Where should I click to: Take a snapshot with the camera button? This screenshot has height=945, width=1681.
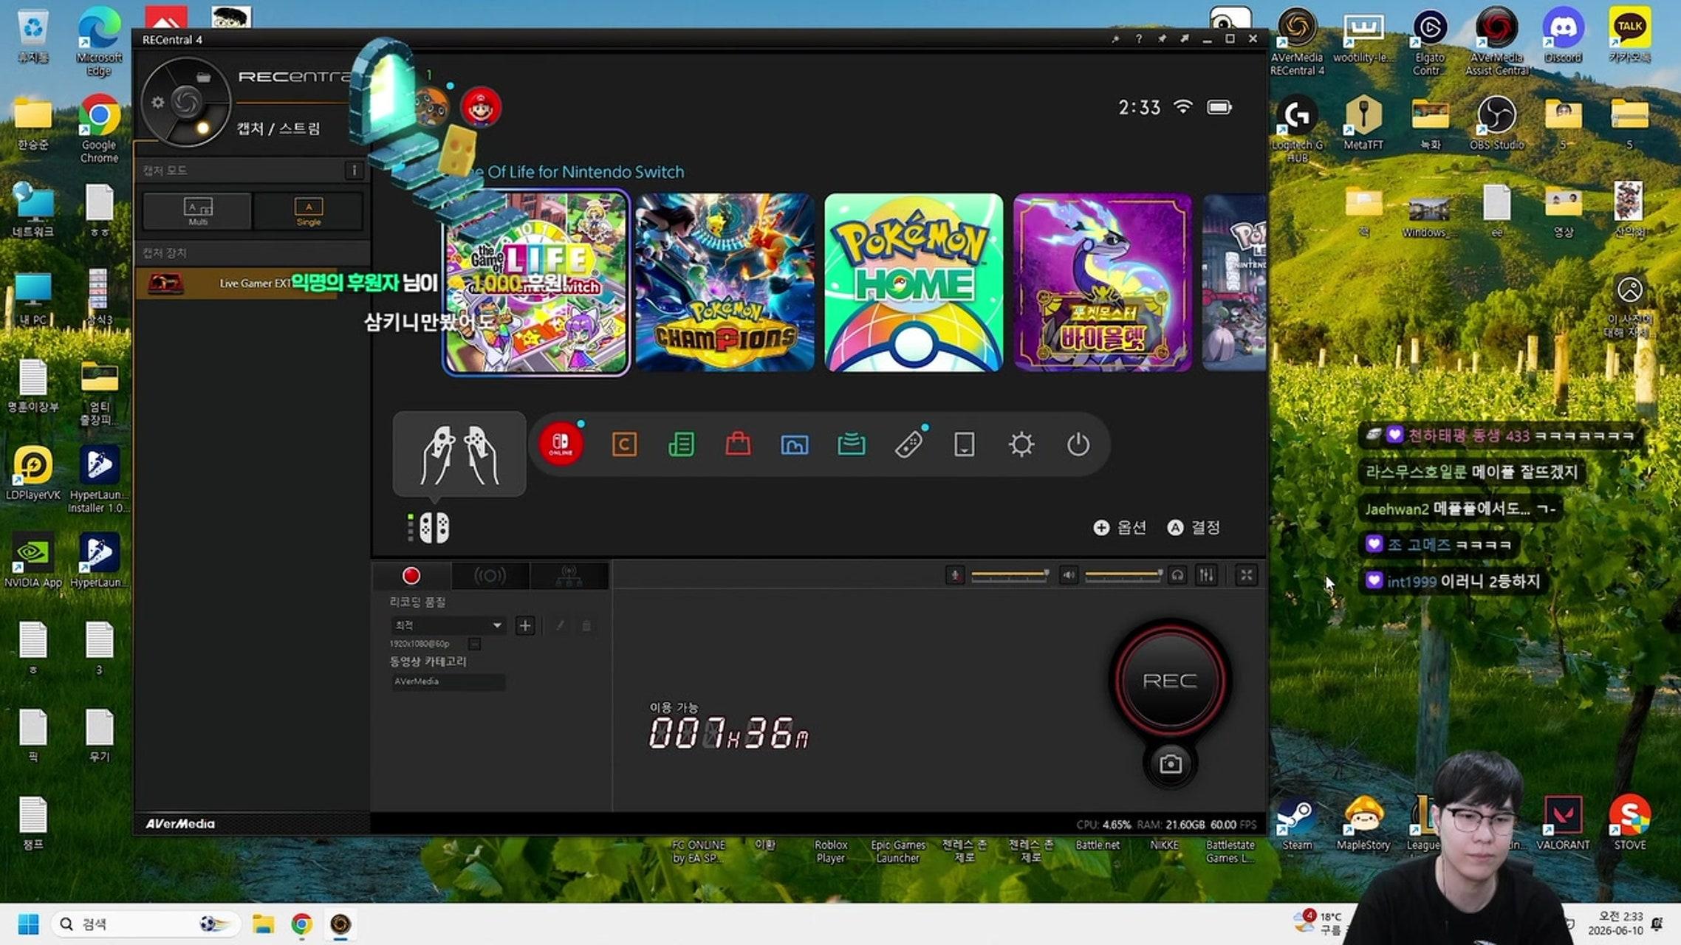[1170, 764]
